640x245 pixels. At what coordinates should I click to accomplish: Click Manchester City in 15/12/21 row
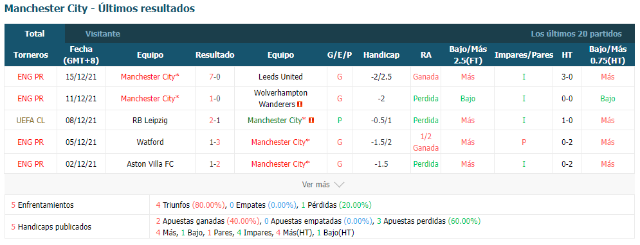tap(150, 76)
